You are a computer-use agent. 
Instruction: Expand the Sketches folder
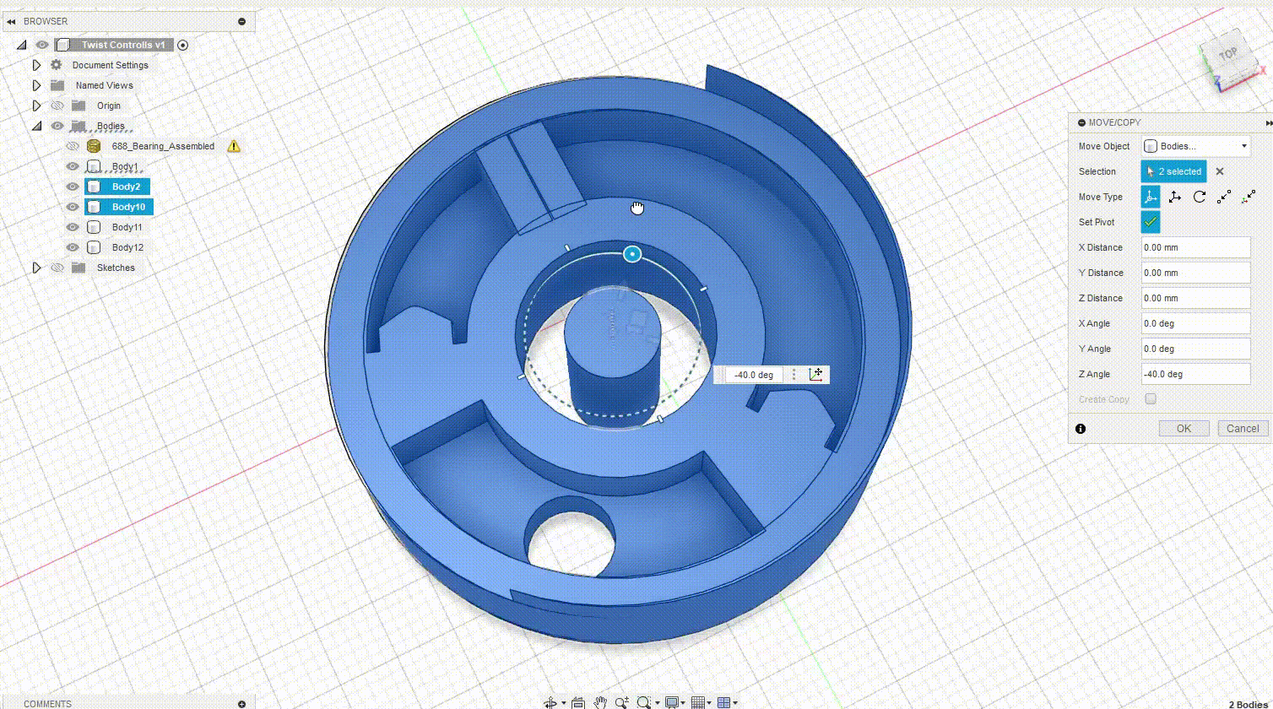[36, 268]
